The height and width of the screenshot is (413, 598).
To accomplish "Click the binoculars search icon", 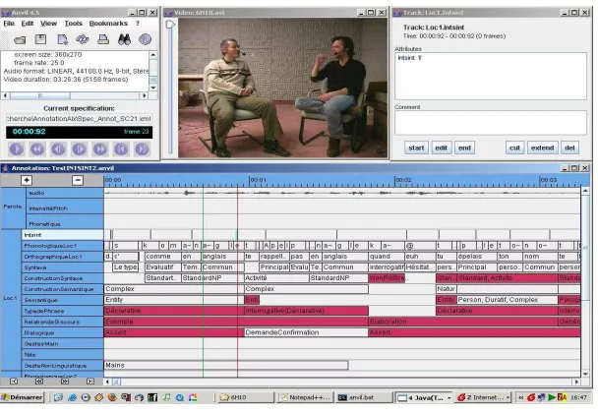I will point(124,39).
